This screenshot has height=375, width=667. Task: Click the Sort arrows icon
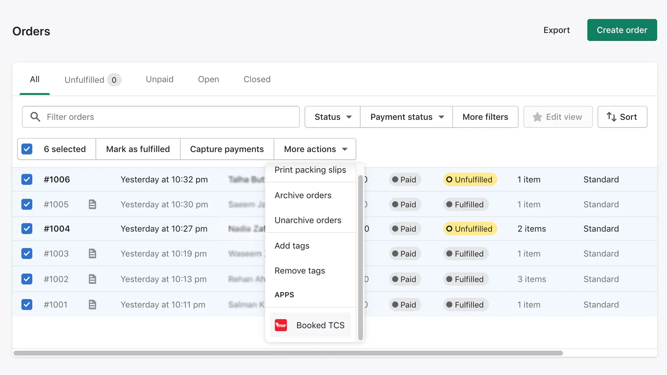click(x=611, y=117)
